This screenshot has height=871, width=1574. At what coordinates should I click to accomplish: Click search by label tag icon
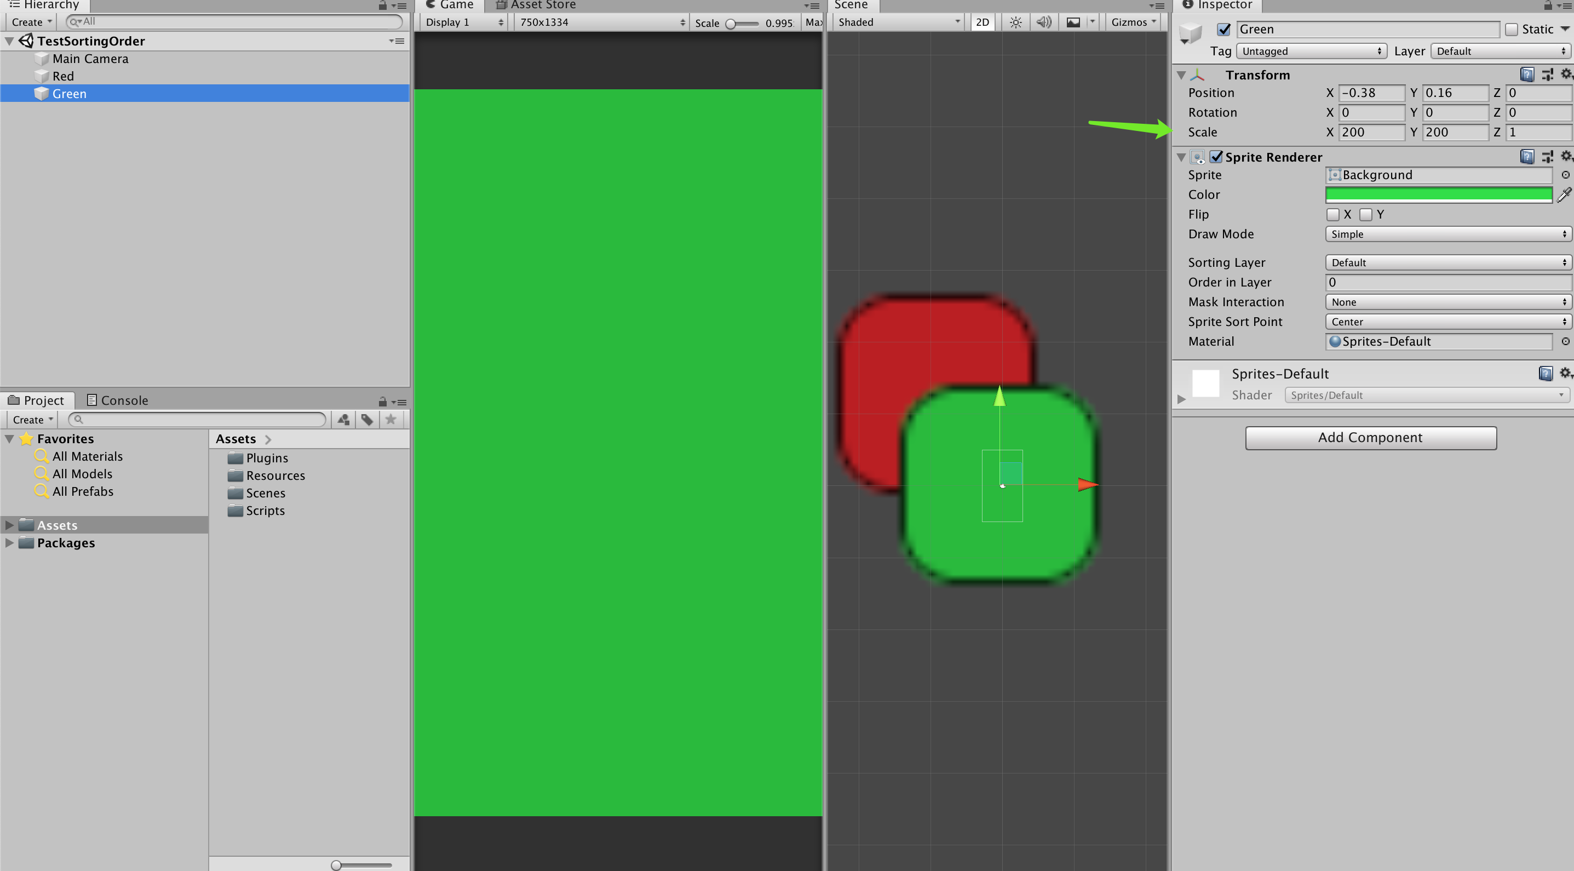coord(366,419)
